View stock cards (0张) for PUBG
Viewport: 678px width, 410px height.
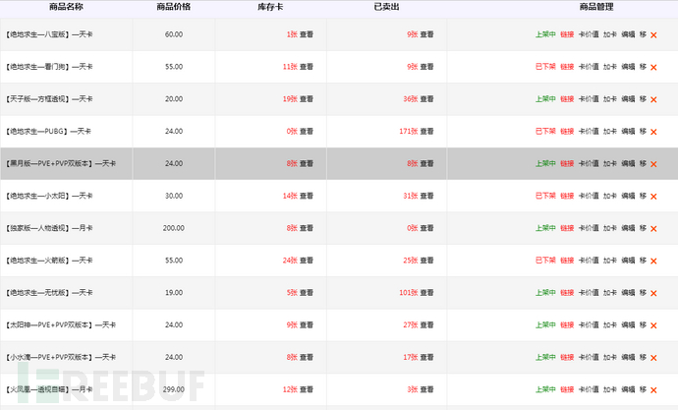(x=307, y=131)
